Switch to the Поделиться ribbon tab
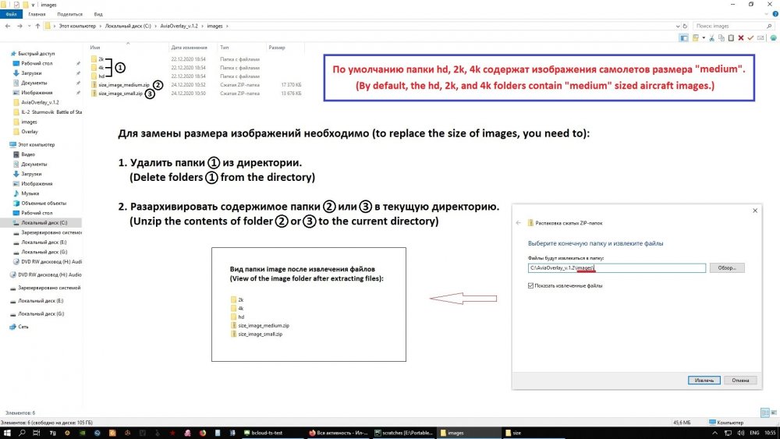 click(x=69, y=14)
